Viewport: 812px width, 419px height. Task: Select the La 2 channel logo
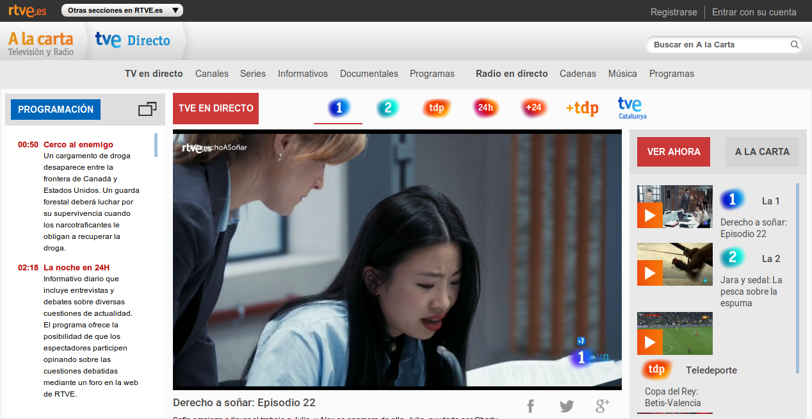click(387, 108)
